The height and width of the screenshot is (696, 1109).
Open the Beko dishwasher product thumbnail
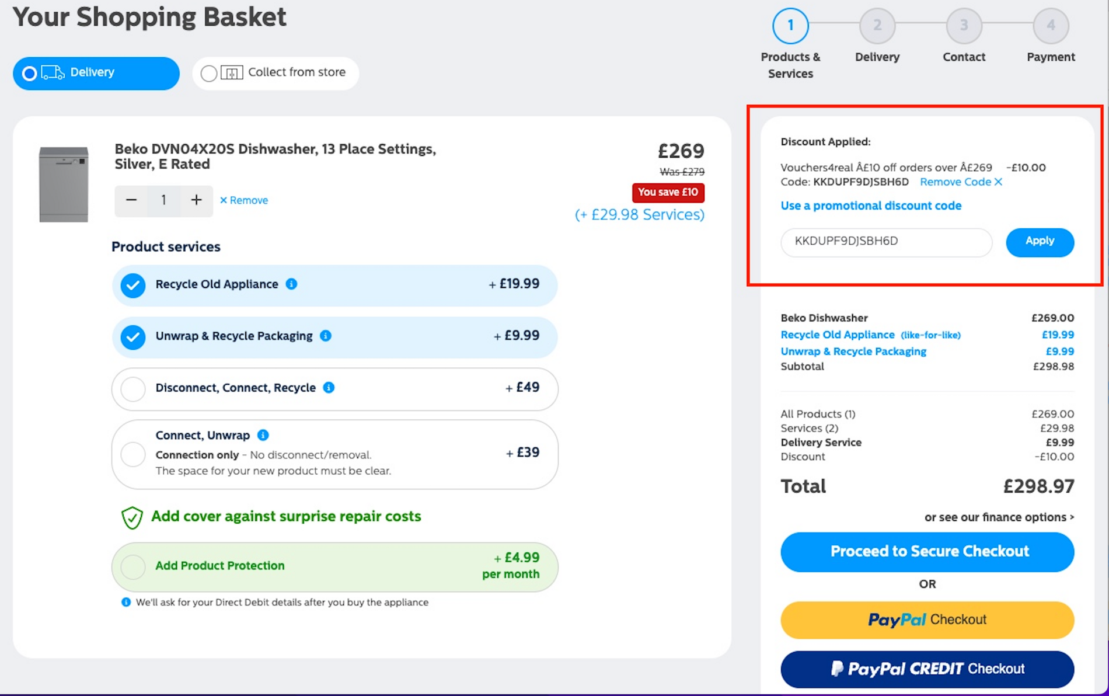click(64, 184)
